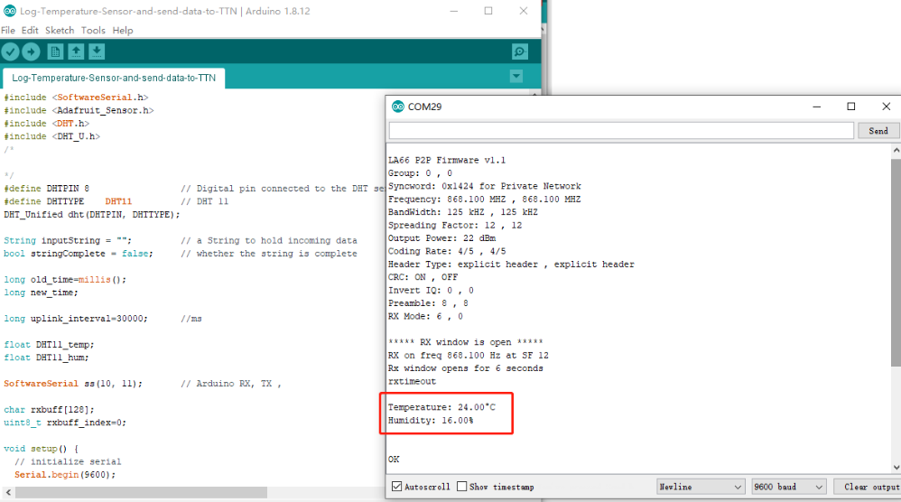Open a sketch with the Open icon
The width and height of the screenshot is (901, 502).
click(x=76, y=51)
